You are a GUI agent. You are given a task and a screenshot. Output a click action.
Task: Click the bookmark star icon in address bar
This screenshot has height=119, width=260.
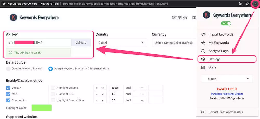click(247, 4)
